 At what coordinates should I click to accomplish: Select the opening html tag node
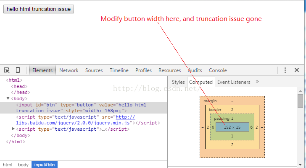pyautogui.click(x=14, y=80)
